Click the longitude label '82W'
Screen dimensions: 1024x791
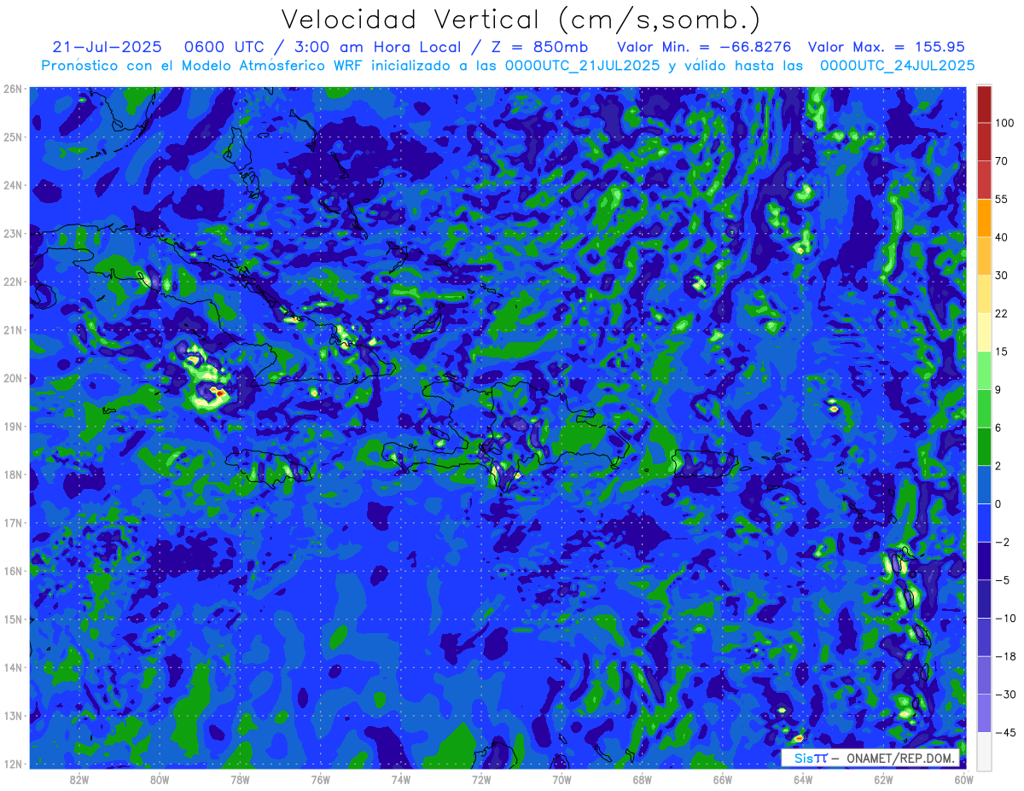point(79,779)
